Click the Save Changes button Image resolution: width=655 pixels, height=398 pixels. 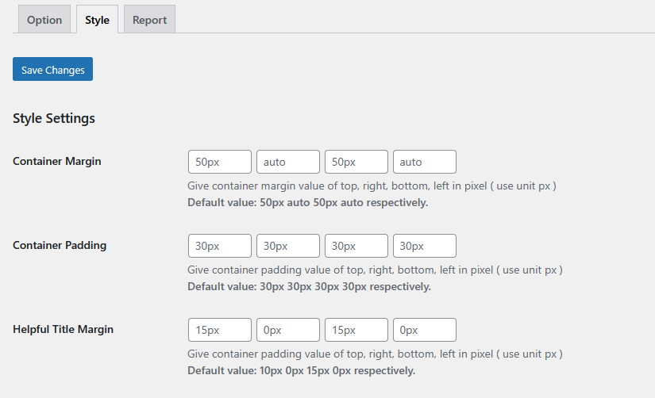53,70
